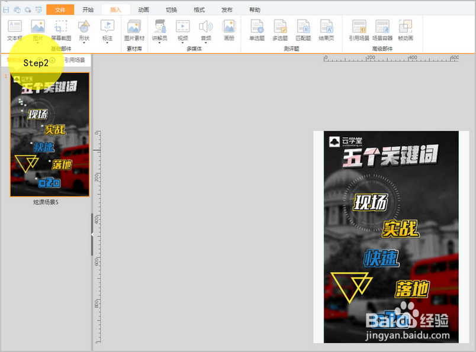This screenshot has width=476, height=352.
Task: Switch to the 切换 ribbon tab
Action: coord(172,9)
